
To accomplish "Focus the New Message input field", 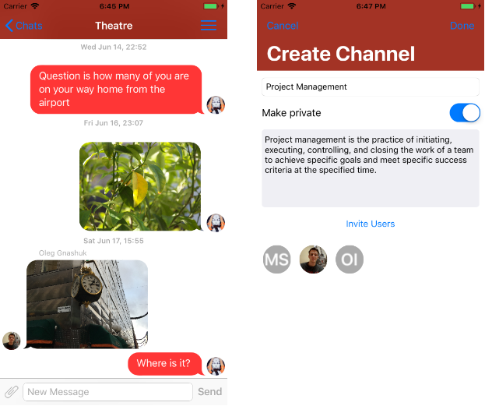I will [x=107, y=391].
